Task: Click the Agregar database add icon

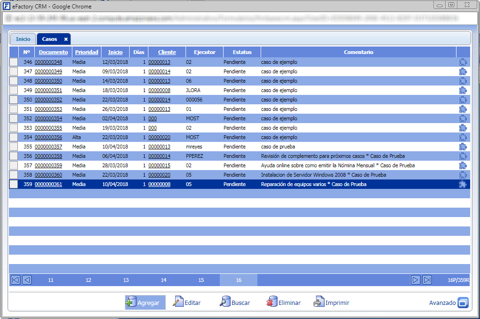Action: point(132,303)
